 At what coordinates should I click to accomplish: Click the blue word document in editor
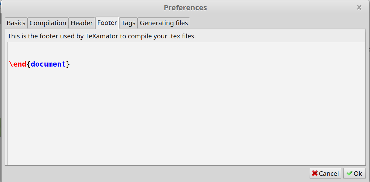pos(48,64)
